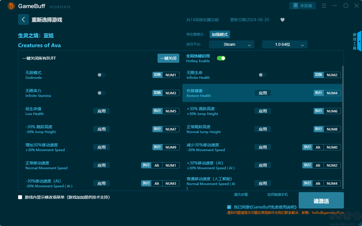
Task: Open how to link phone help
Action: [x=277, y=195]
